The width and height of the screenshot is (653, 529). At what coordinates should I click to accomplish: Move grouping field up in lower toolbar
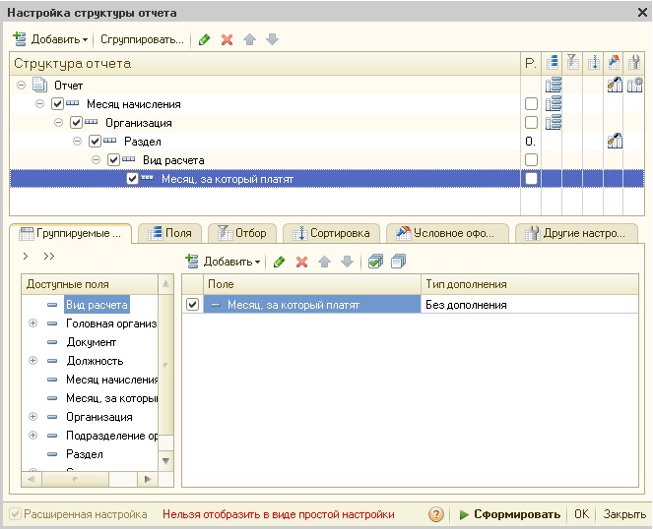324,262
